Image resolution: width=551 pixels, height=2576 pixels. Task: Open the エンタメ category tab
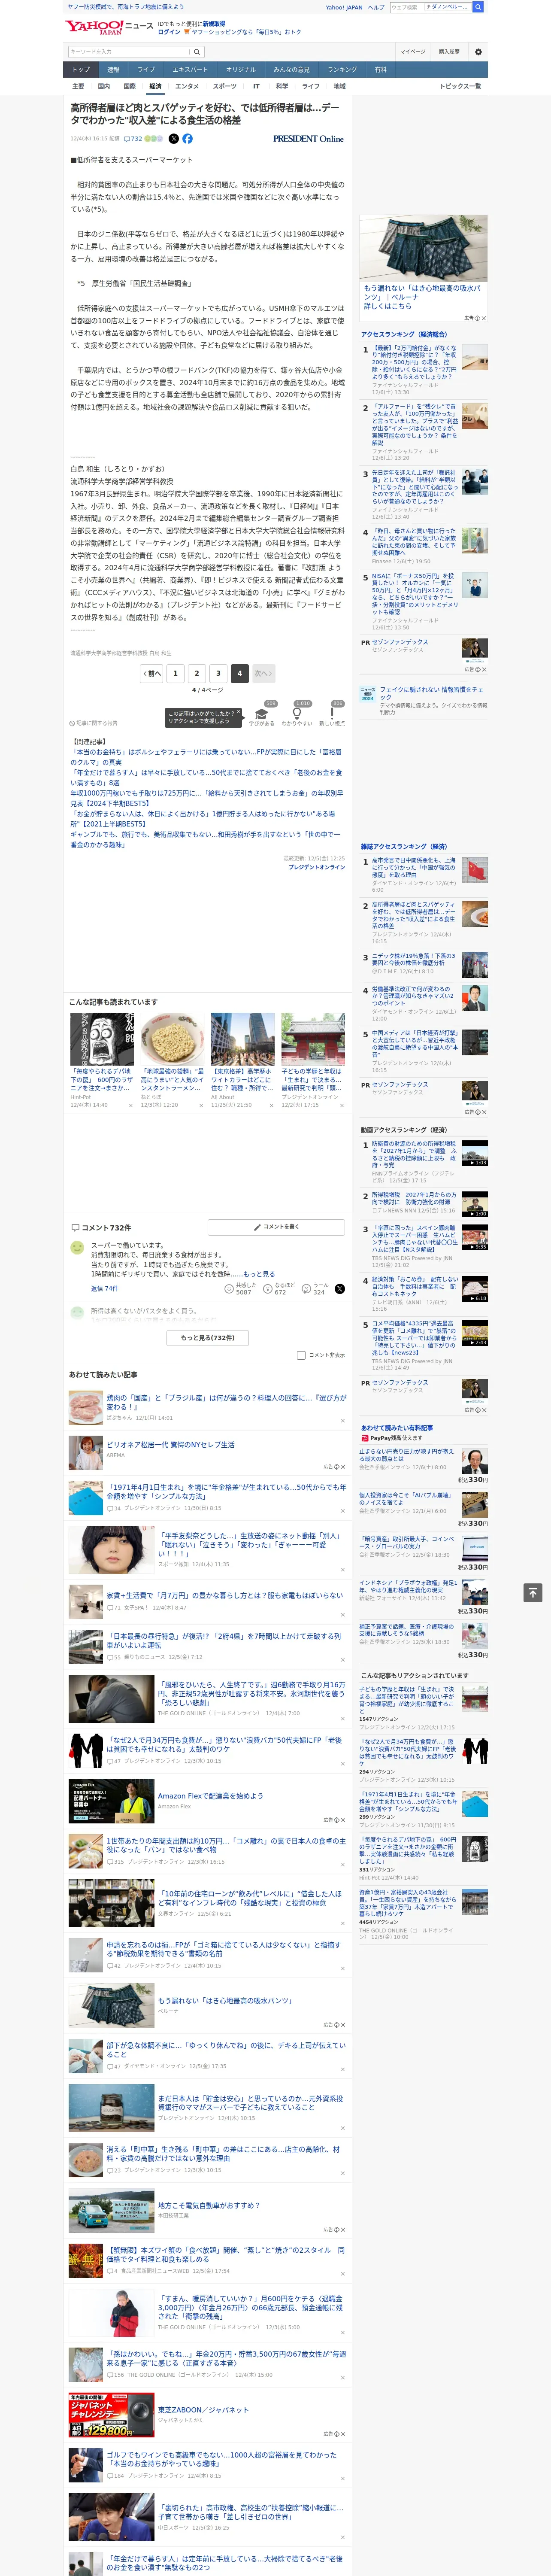[x=187, y=87]
